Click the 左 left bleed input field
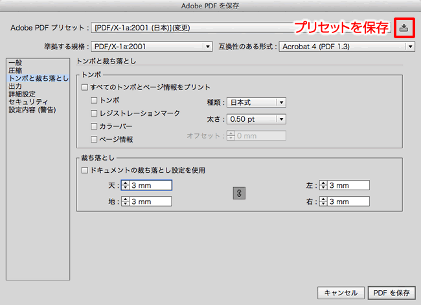Screen dimensions: 421x305 (348, 185)
